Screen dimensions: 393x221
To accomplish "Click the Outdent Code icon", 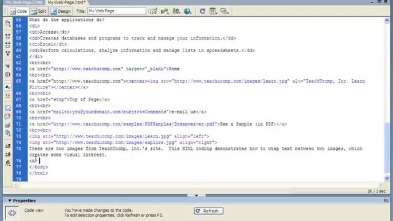I will 8,154.
